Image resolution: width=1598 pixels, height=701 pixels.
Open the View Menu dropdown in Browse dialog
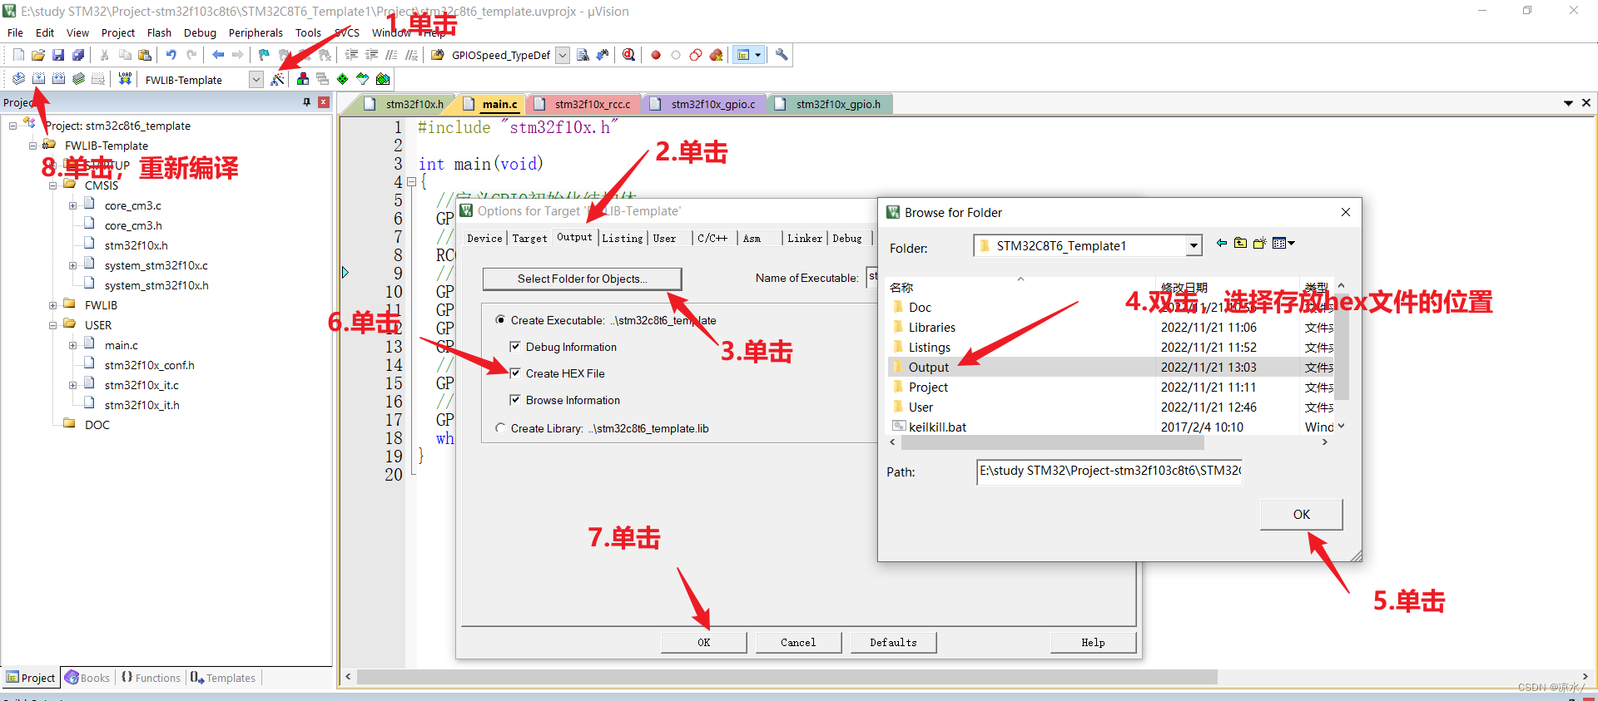pyautogui.click(x=1283, y=243)
